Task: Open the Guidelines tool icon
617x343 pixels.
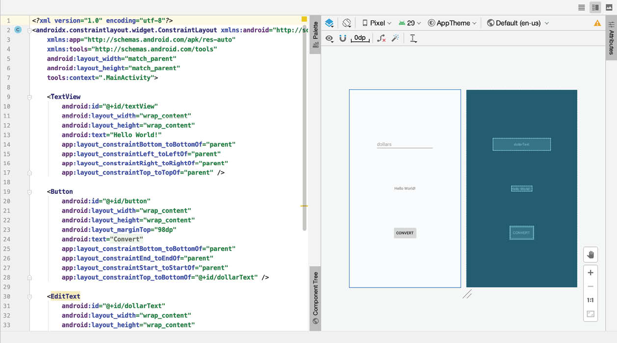Action: [413, 38]
